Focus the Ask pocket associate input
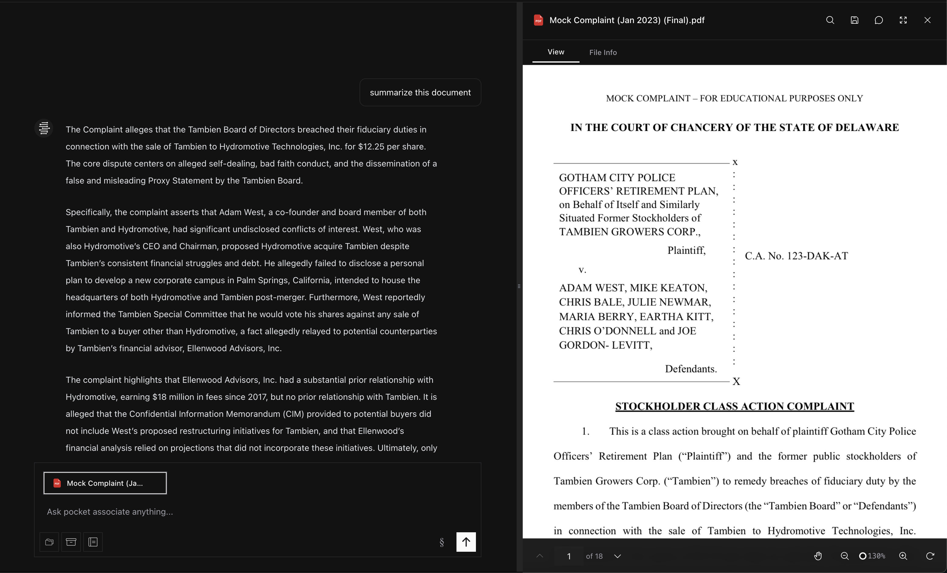947x573 pixels. pos(257,512)
